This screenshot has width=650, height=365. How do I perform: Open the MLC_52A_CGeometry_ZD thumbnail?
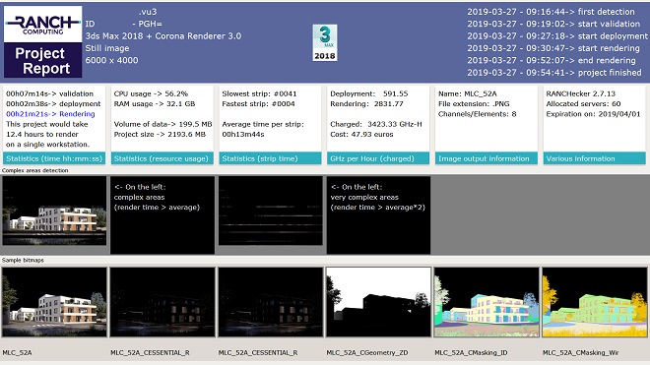pos(378,302)
